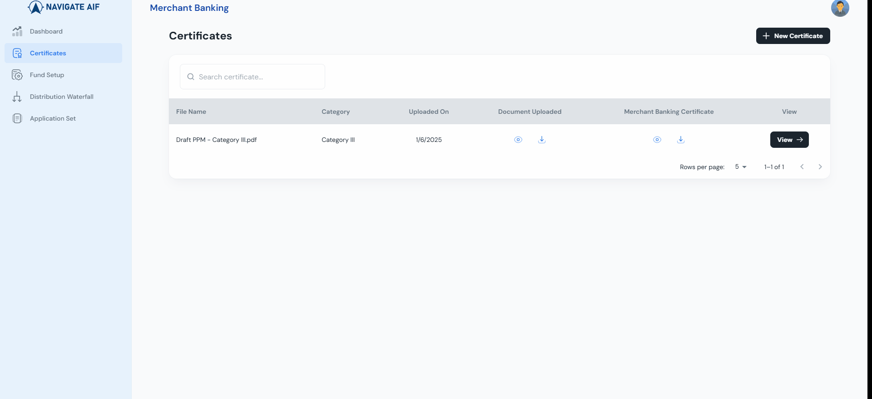Screen dimensions: 872x399
Task: Click the Category column header
Action: [336, 112]
